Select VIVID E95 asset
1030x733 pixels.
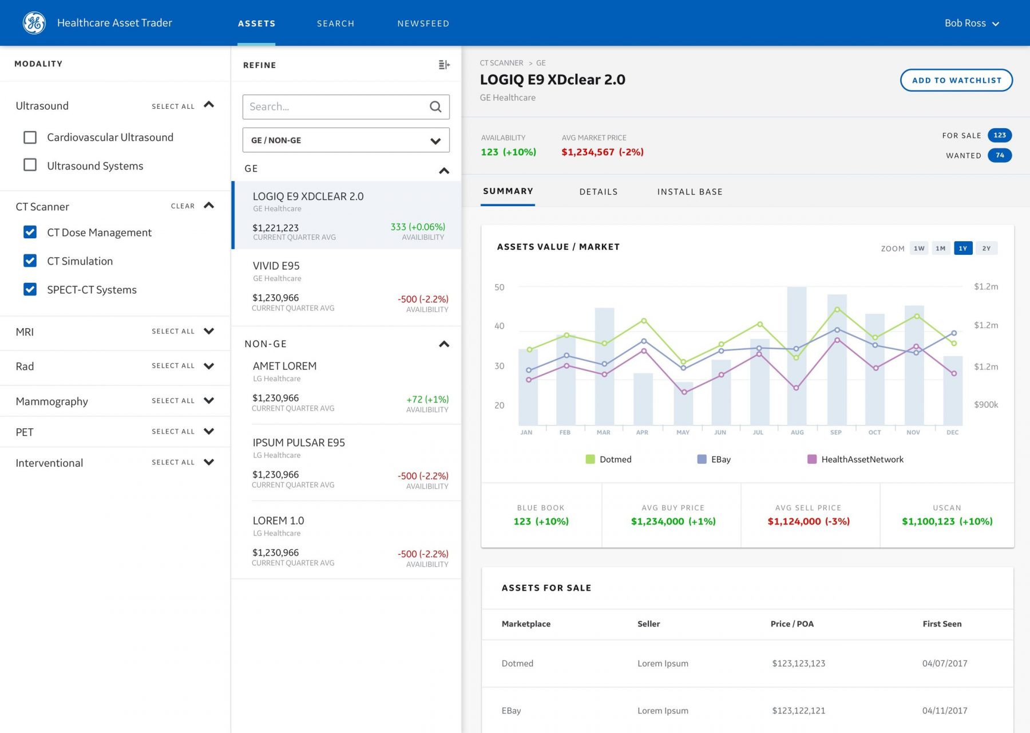coord(347,287)
